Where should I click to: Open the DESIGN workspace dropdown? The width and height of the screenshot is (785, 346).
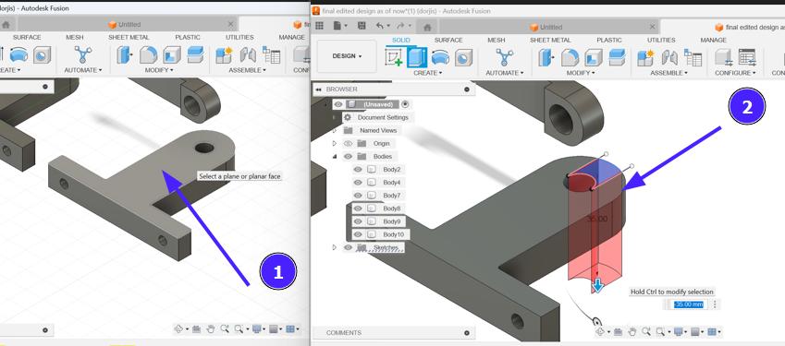point(347,56)
